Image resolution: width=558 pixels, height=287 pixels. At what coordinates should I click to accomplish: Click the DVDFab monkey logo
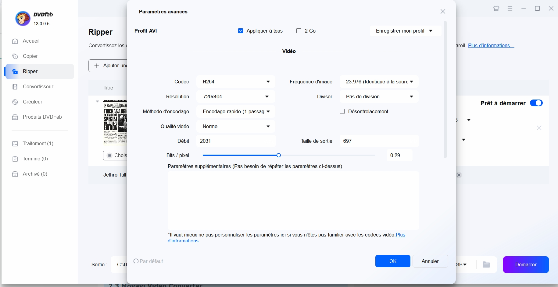pos(23,19)
